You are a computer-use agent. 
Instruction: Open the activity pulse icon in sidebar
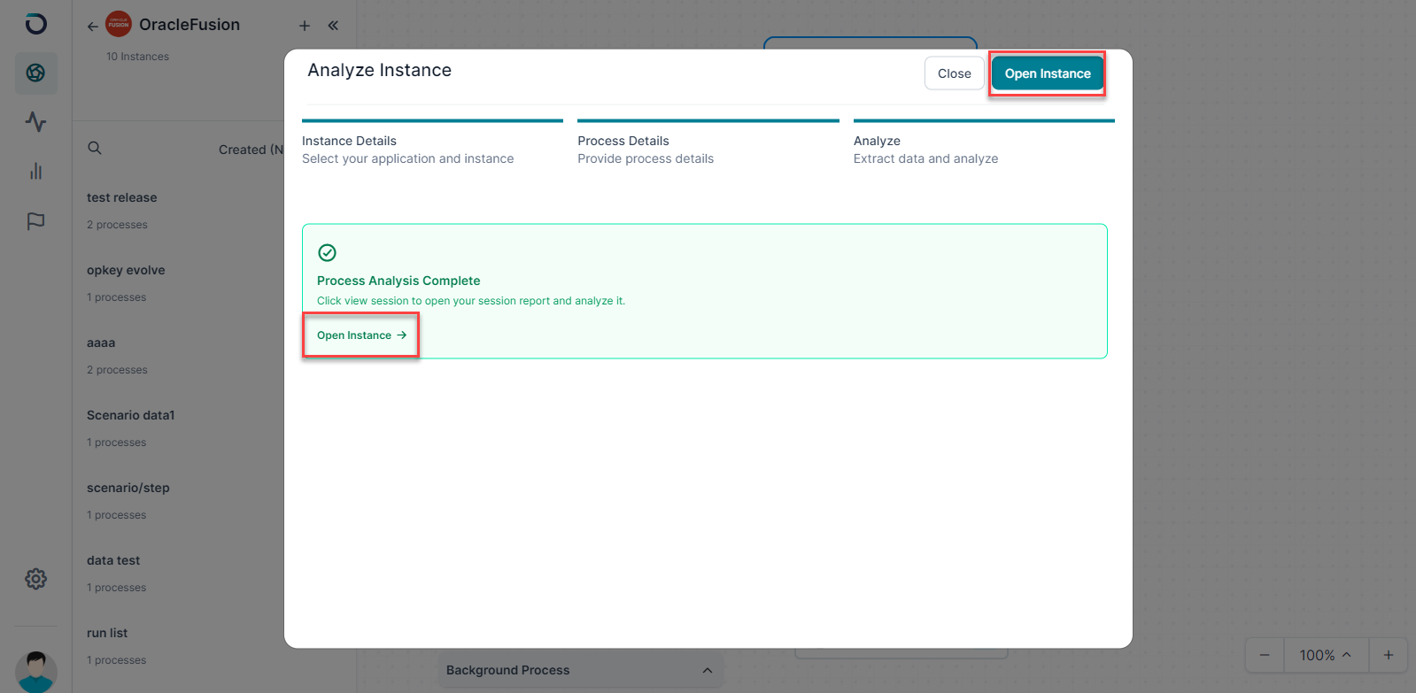click(35, 121)
